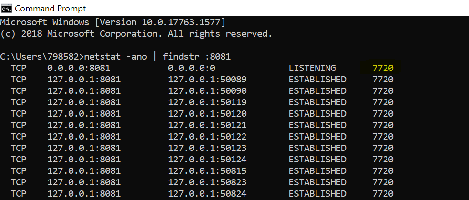Click PID 7720 in the 50815 row

point(383,170)
